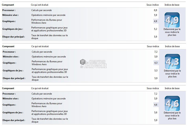Click the 6,9 Processeur sub-score value
This screenshot has width=187, height=127.
(155, 10)
